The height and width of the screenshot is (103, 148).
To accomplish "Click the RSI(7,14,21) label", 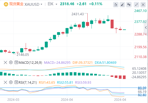I will [x=28, y=83].
